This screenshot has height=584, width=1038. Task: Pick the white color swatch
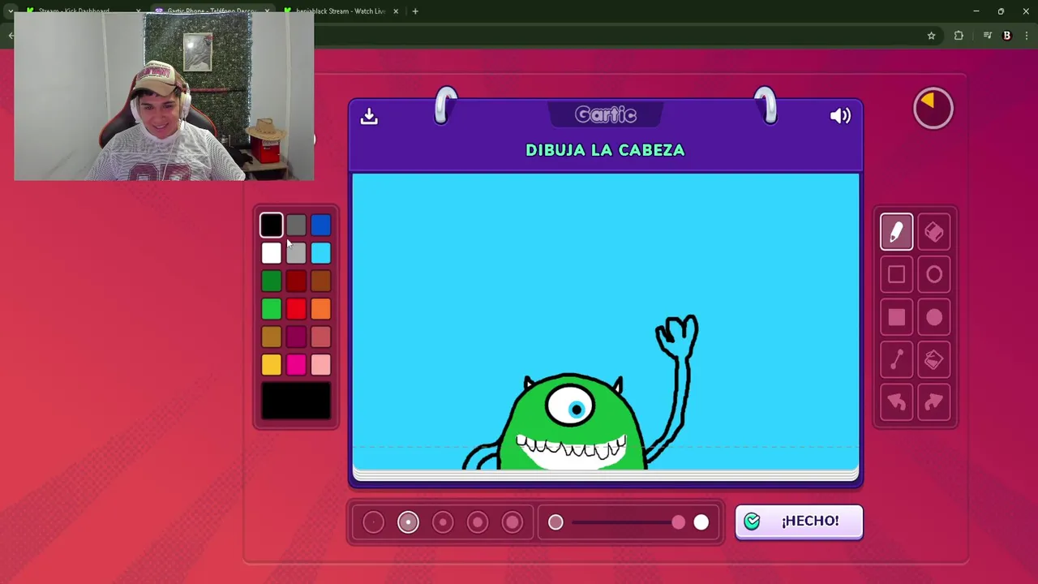coord(272,253)
